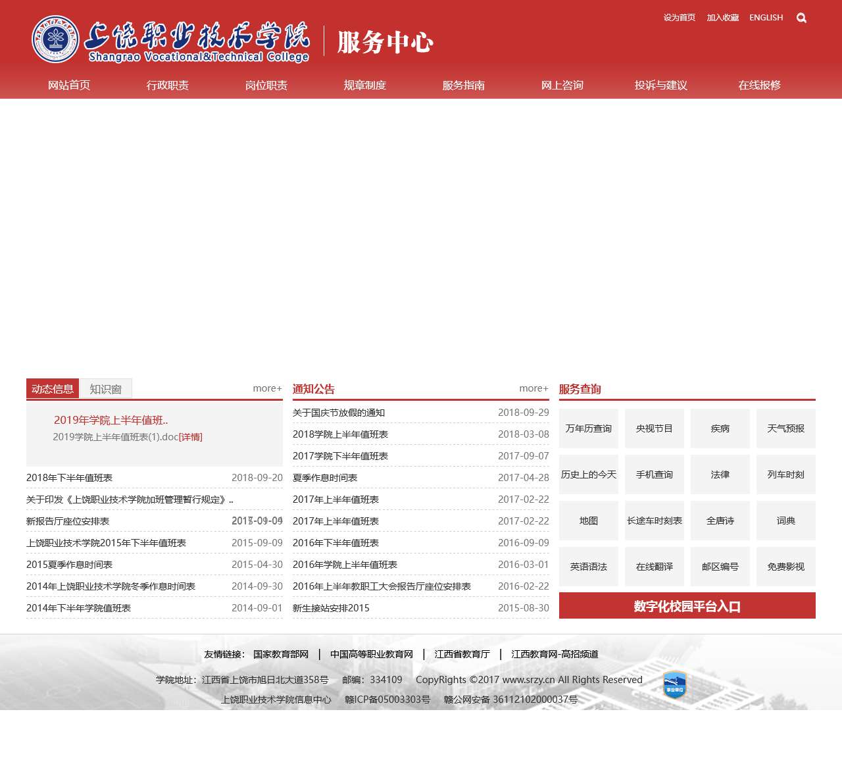
Task: Open the 万年历查询 service tile
Action: coord(588,428)
